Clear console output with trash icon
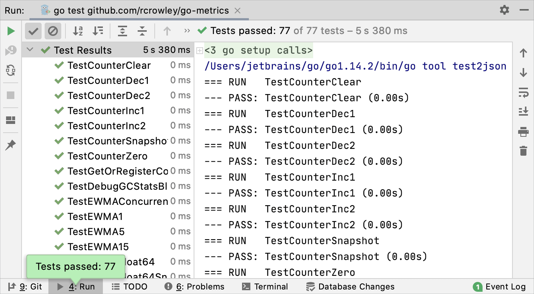The image size is (534, 294). 523,150
